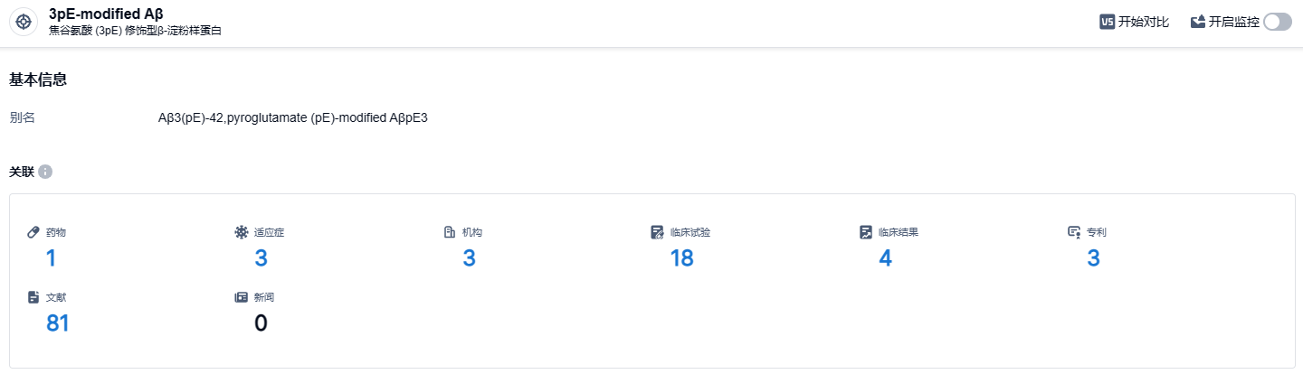Open the 81 literature count link

click(58, 323)
